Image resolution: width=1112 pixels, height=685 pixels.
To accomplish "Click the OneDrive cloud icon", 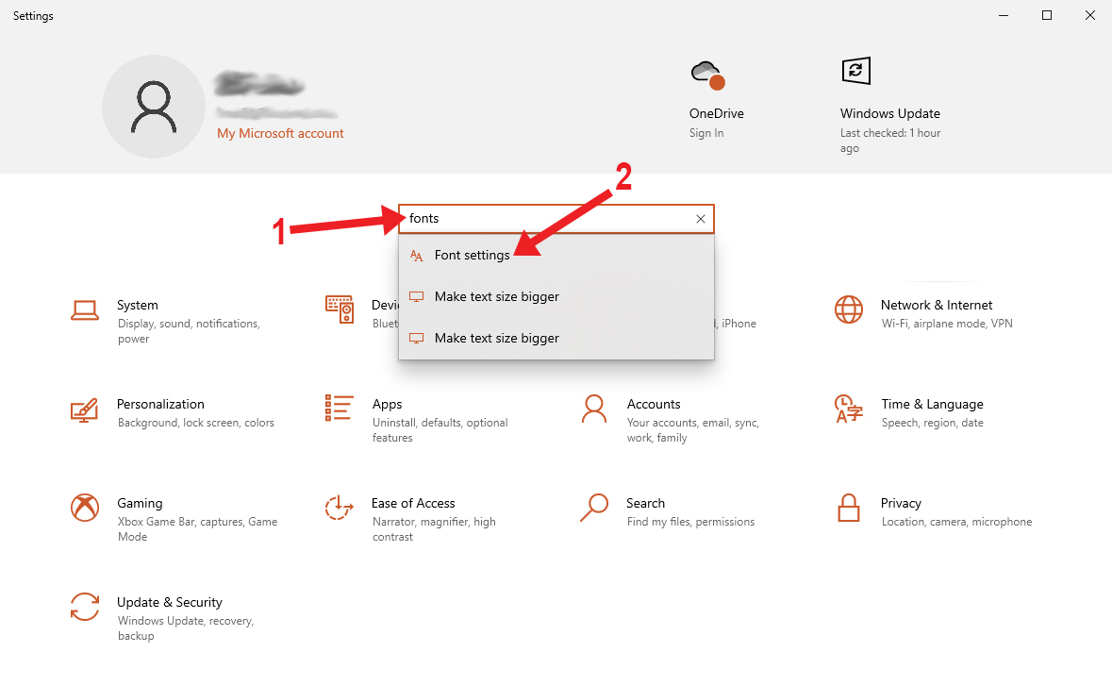I will [707, 75].
